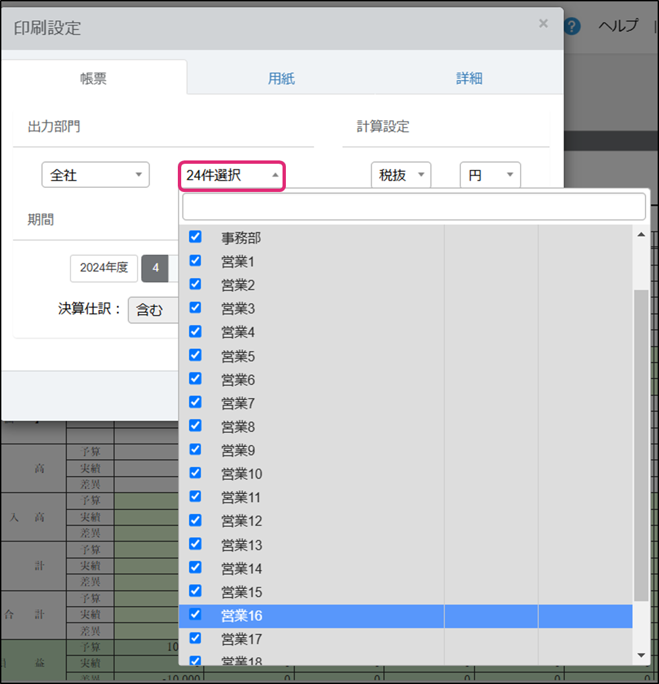
Task: Switch to the 詳細 tab
Action: coord(469,78)
